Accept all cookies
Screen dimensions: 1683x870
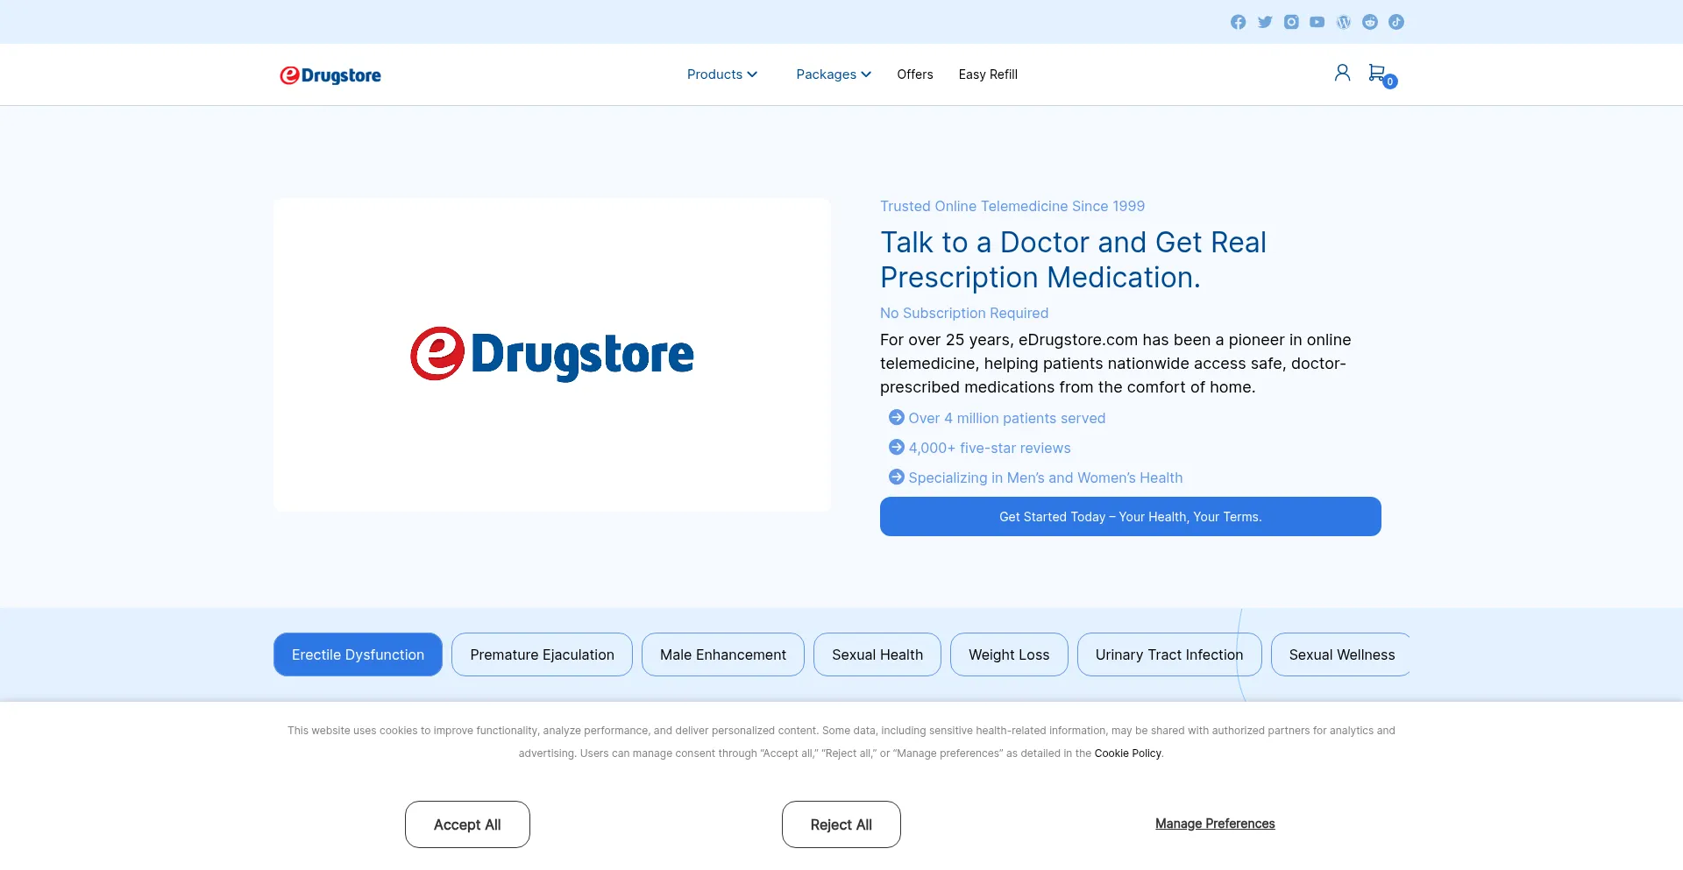tap(467, 824)
